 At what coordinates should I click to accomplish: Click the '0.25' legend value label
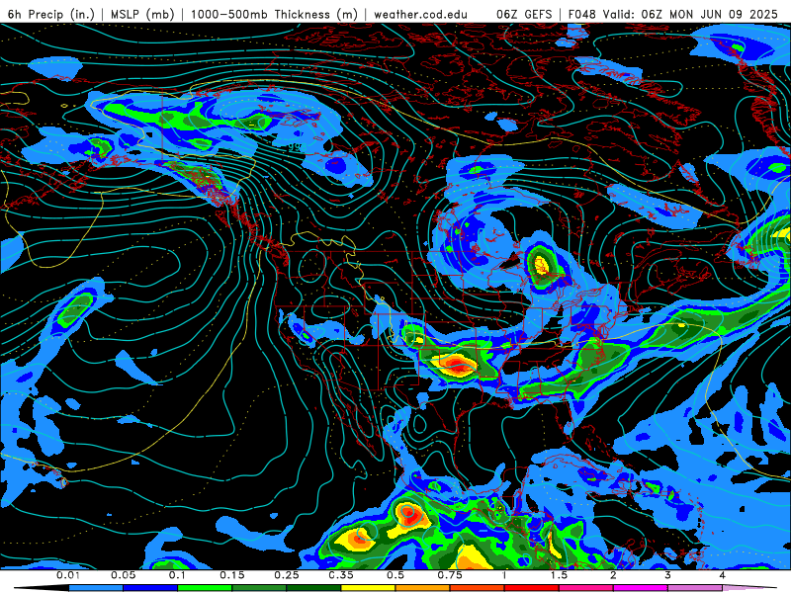click(287, 575)
